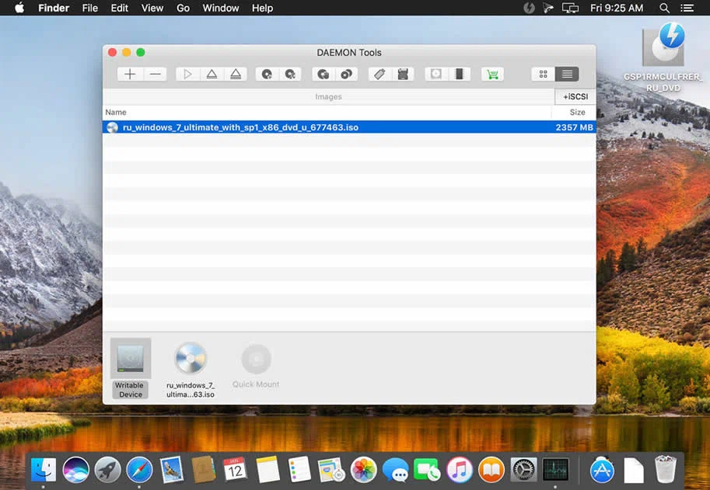Click the green shopping cart icon

tap(493, 74)
